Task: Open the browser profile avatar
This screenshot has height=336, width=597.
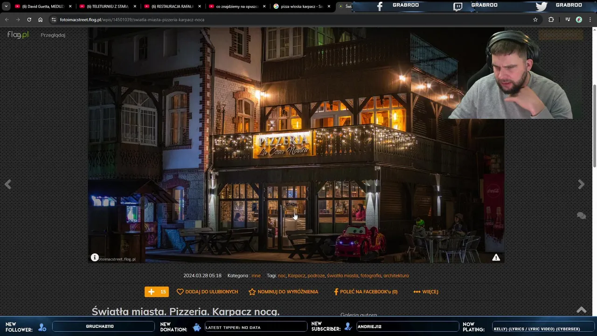Action: pos(579,20)
